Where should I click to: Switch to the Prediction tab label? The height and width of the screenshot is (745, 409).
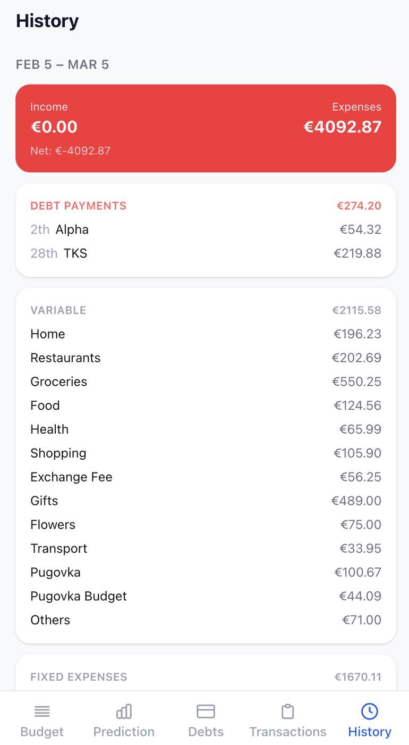pyautogui.click(x=124, y=732)
